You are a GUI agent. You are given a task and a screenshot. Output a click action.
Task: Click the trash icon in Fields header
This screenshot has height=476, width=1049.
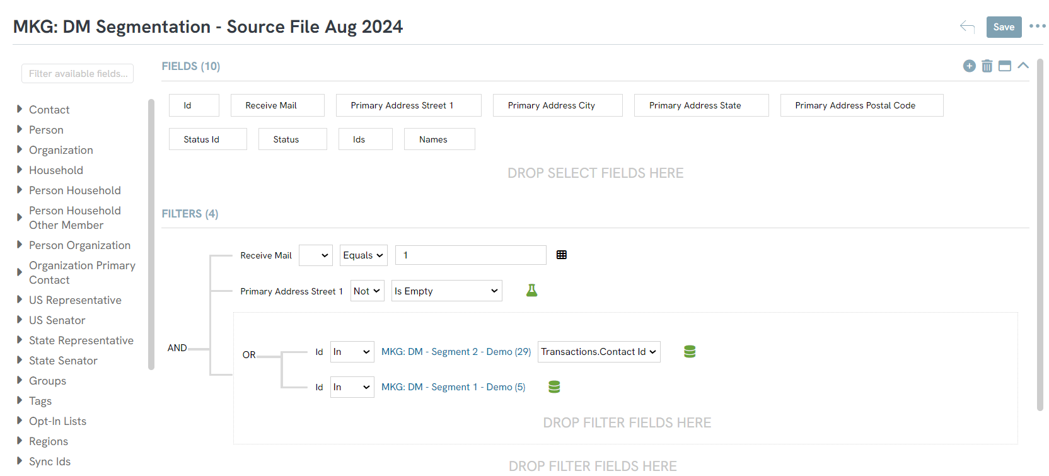(987, 66)
